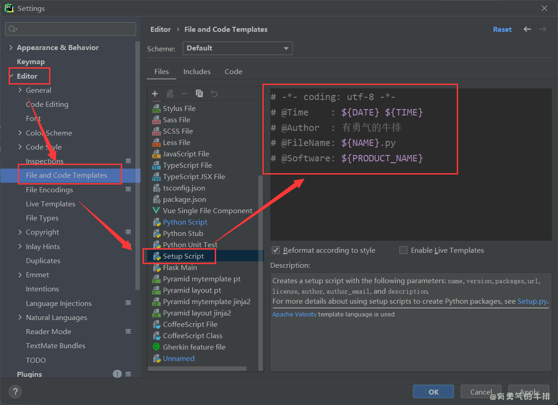Click the back navigation arrow icon

527,29
